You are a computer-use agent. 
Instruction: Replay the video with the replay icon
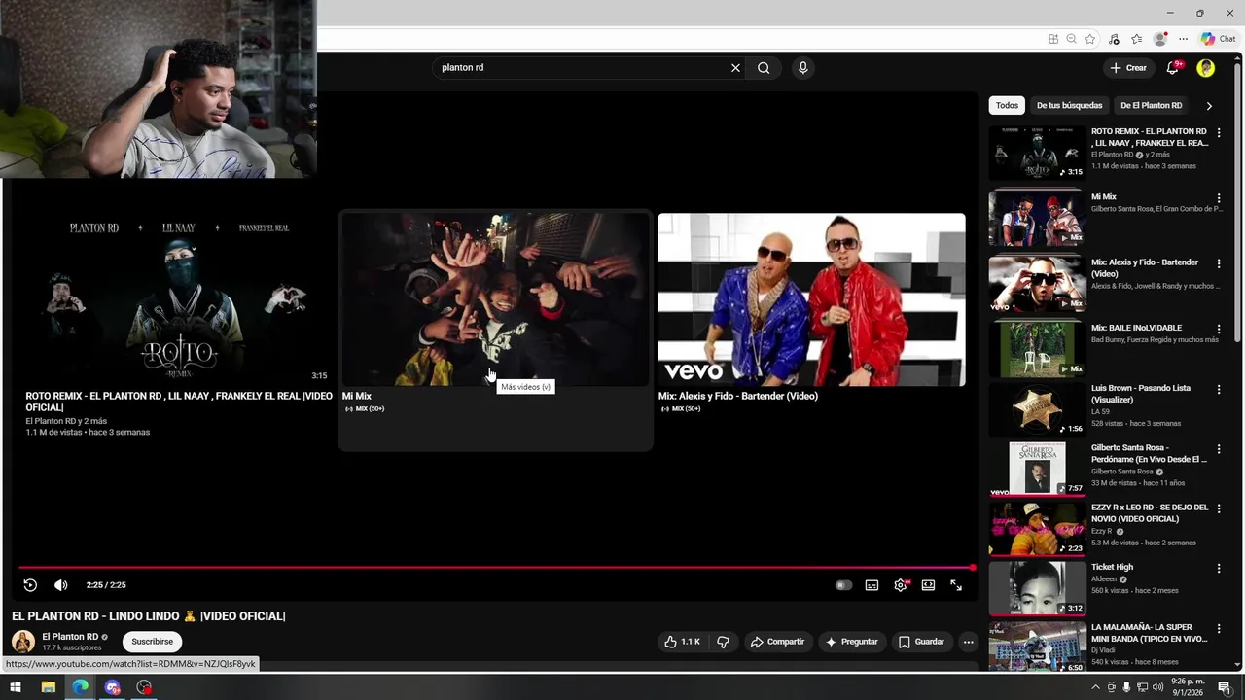click(x=30, y=585)
